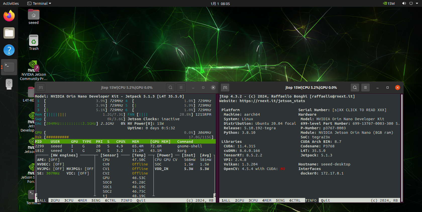Open the Files manager dock icon

[9, 33]
